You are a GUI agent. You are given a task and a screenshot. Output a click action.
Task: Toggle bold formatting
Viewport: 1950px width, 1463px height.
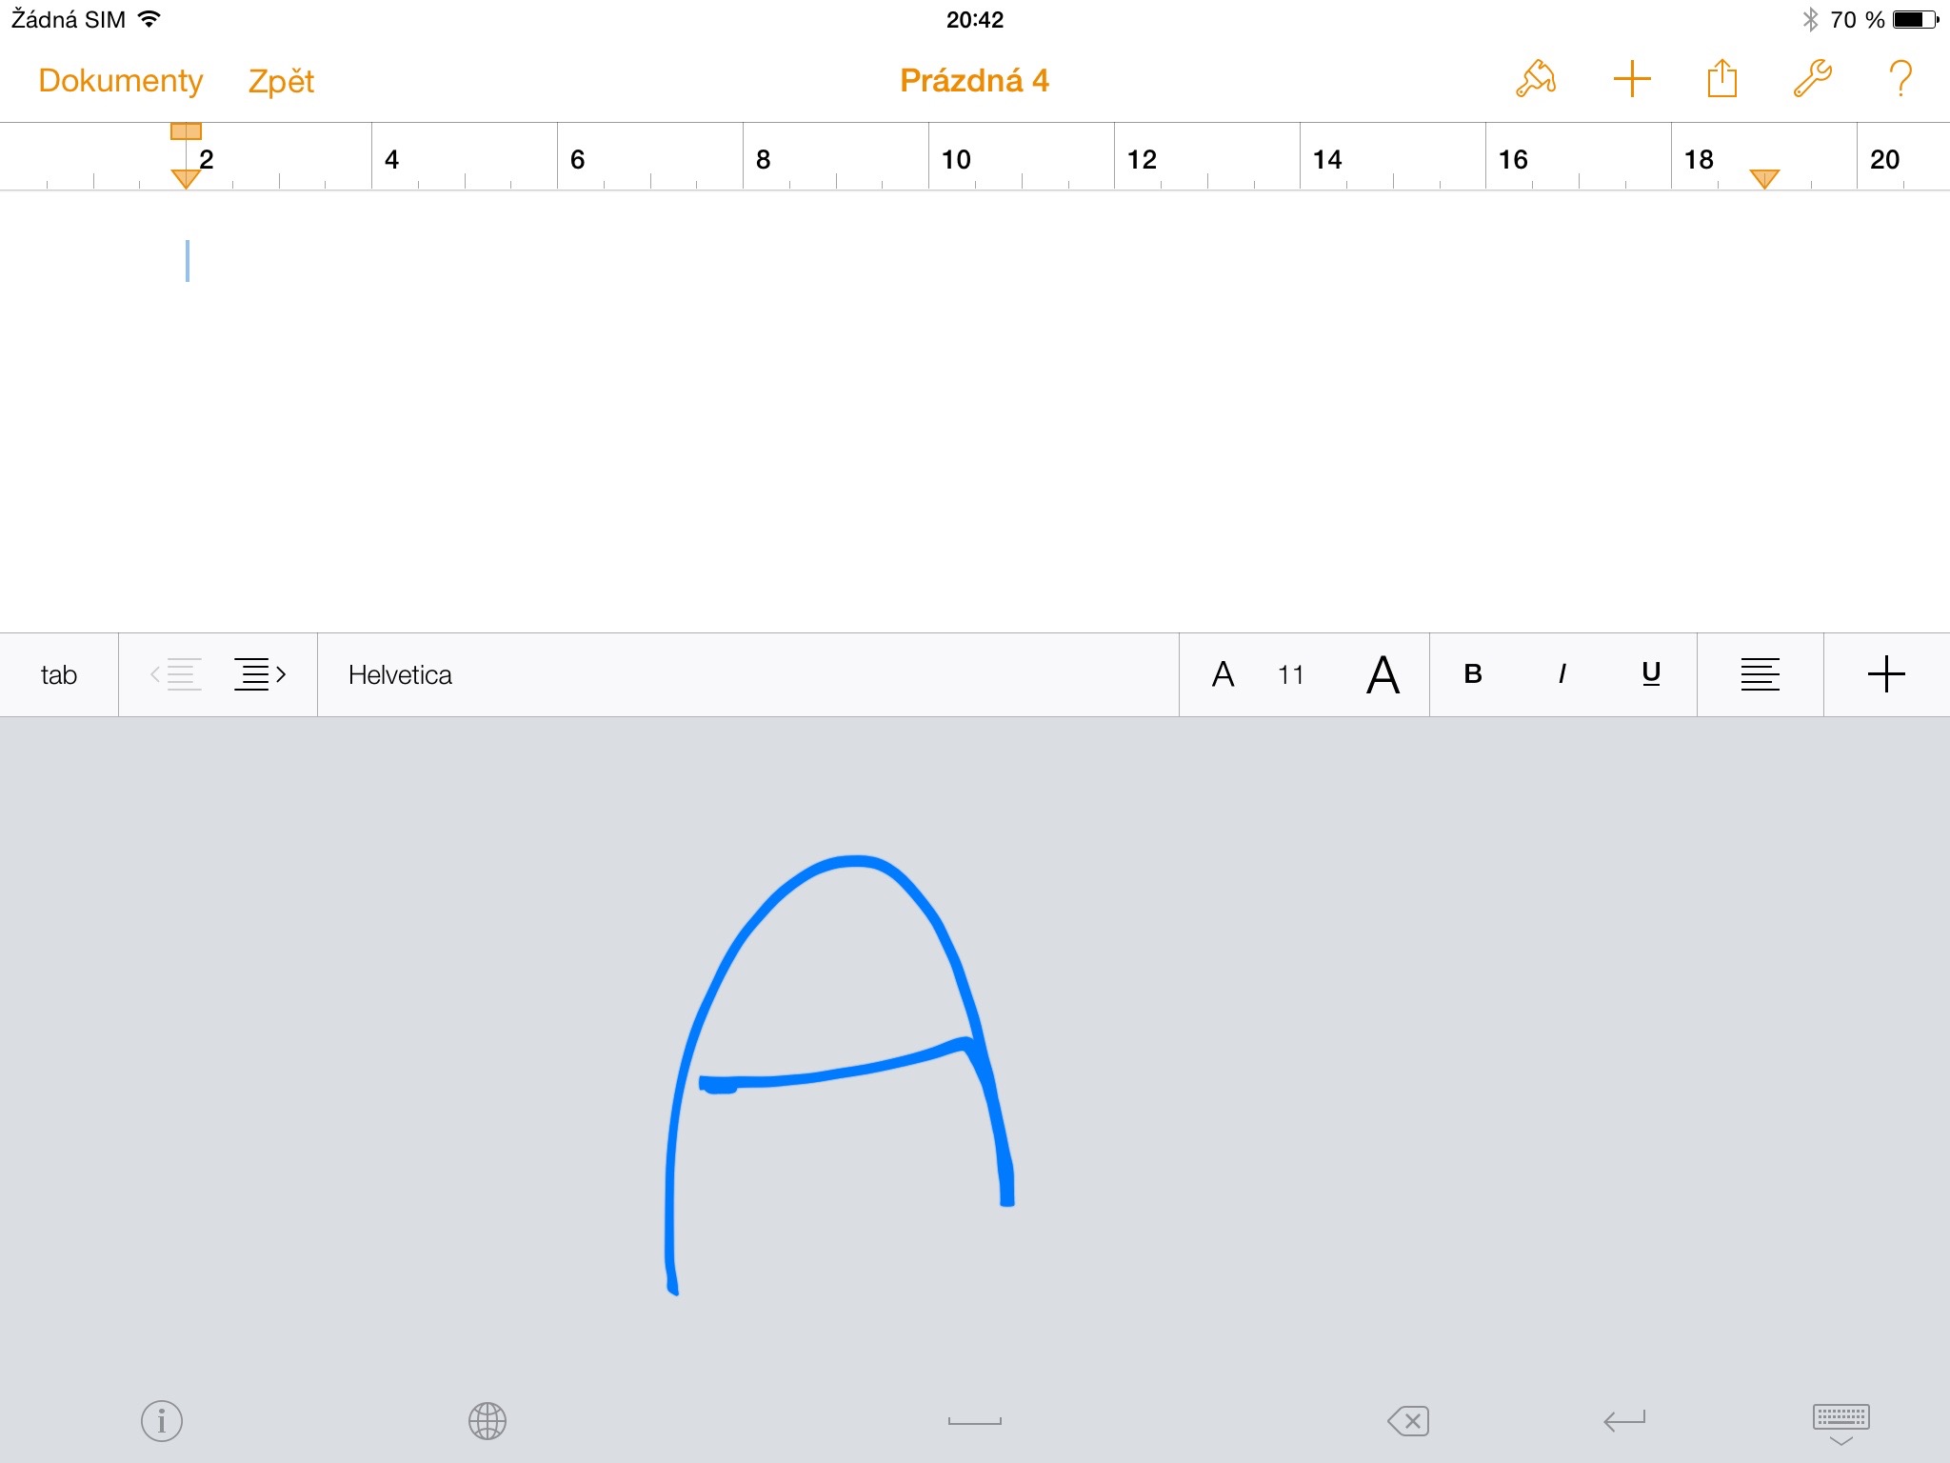tap(1472, 674)
